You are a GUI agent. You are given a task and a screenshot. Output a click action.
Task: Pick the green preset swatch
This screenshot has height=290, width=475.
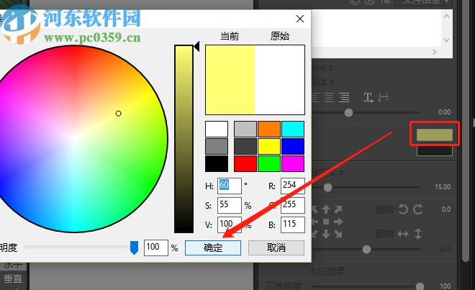[x=269, y=163]
